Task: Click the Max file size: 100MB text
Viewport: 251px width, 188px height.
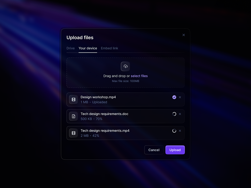Action: pos(125,81)
